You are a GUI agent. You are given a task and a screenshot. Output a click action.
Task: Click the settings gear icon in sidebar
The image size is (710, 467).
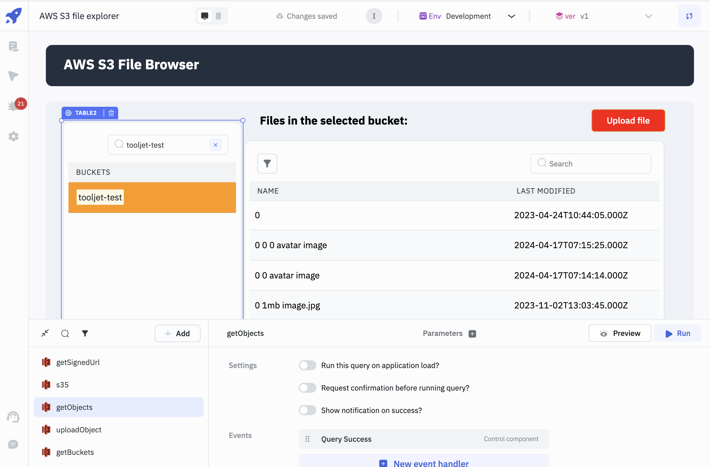tap(14, 136)
